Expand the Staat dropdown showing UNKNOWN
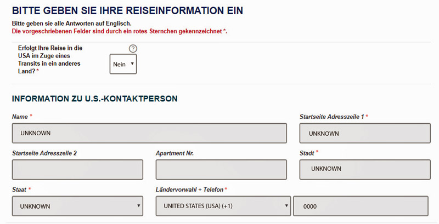This screenshot has height=224, width=439. point(77,206)
